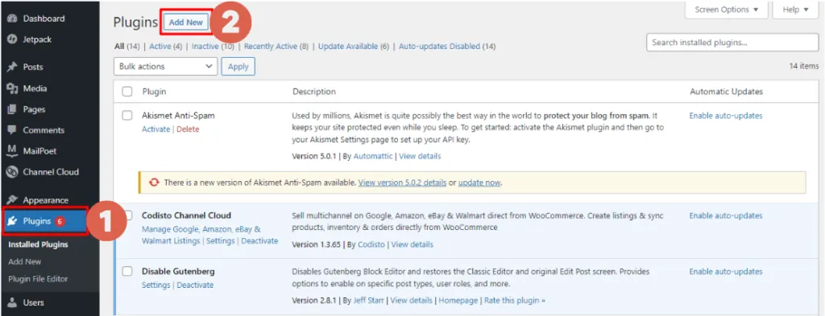Screen dimensions: 825x316
Task: Open Installed Plugins submenu item
Action: point(38,244)
